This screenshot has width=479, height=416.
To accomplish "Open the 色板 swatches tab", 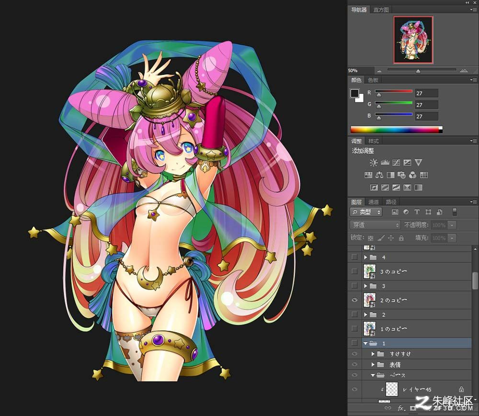I will (x=373, y=80).
